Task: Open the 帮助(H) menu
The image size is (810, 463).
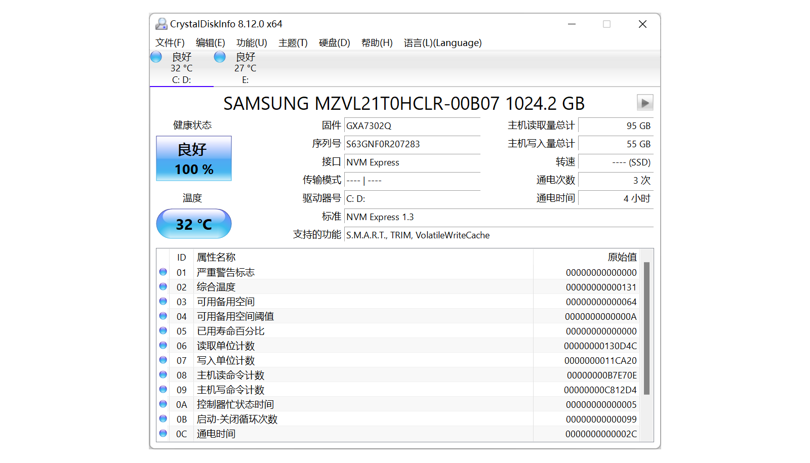Action: [377, 43]
